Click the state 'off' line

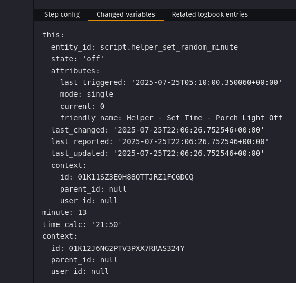tap(78, 59)
